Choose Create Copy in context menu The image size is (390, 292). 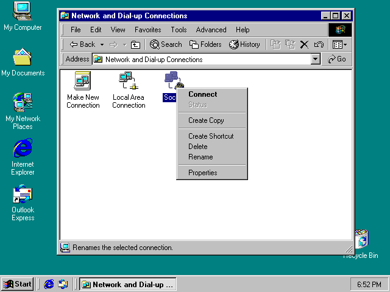pyautogui.click(x=212, y=120)
